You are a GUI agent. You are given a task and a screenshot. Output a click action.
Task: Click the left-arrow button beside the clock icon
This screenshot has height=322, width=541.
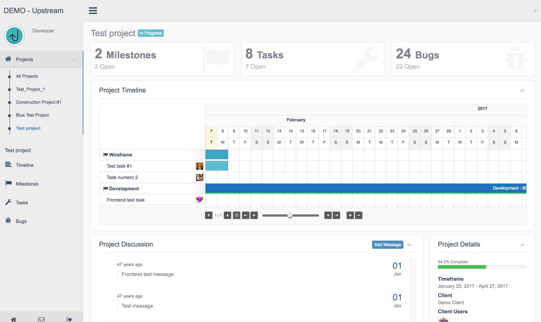[x=245, y=215]
